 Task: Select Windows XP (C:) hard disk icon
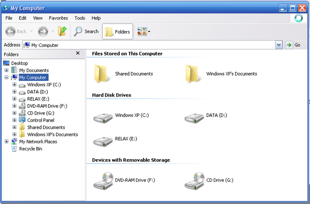(103, 118)
